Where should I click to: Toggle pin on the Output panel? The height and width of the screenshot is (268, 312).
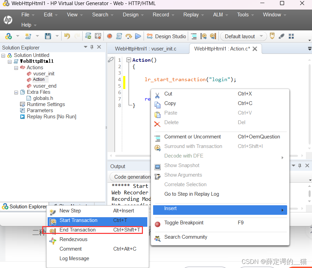tap(300, 165)
